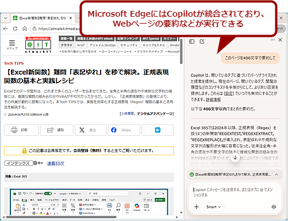This screenshot has height=221, width=288.
Task: Click the 通知 mail button
Action: [57, 130]
